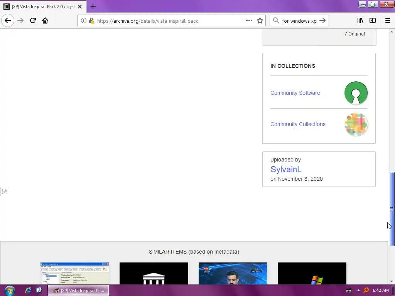This screenshot has height=296, width=395.
Task: Click the 'IN COLLECTIONS' heading
Action: pyautogui.click(x=293, y=66)
